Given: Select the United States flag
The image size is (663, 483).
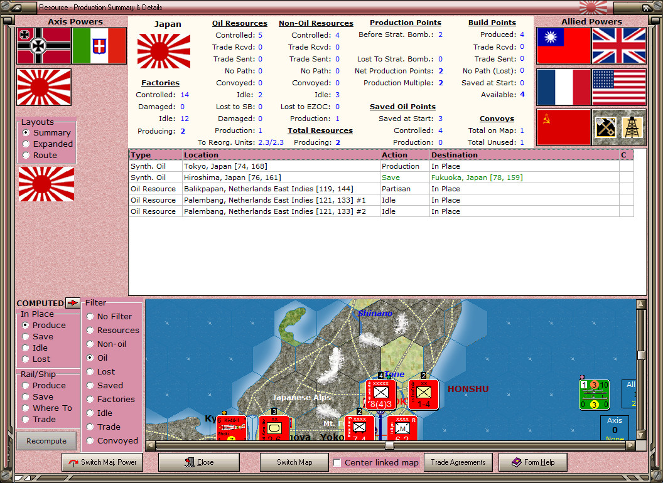Looking at the screenshot, I should point(619,87).
